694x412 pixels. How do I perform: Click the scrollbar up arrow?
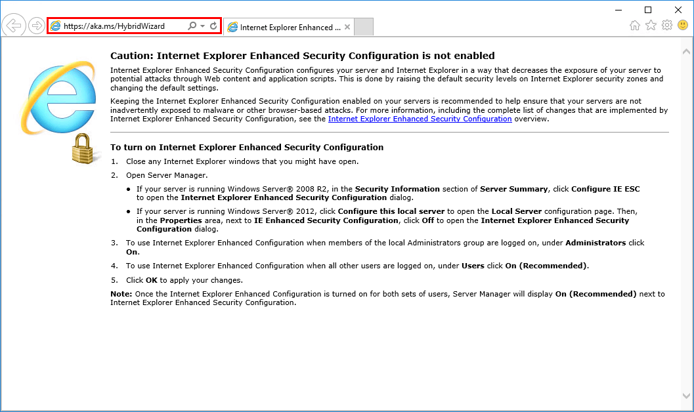point(686,52)
